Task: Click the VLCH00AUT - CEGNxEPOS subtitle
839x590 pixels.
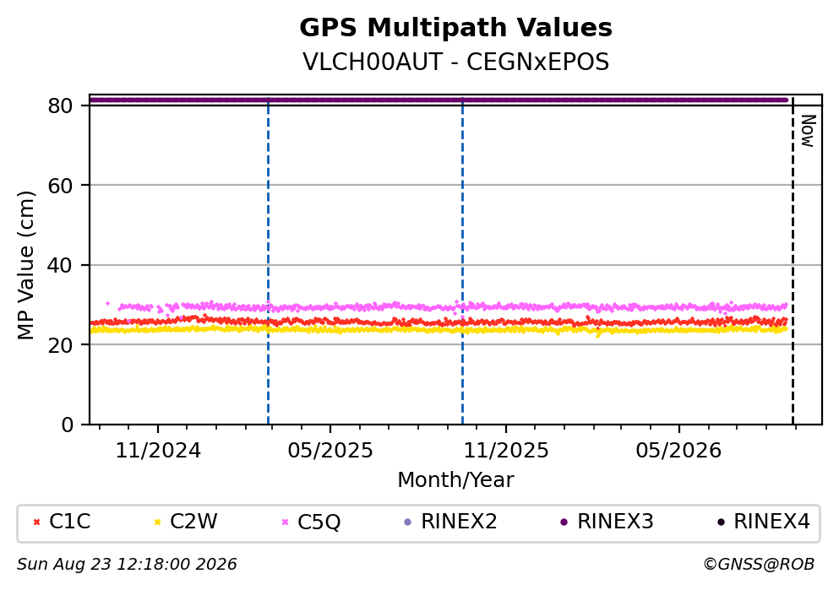Action: pos(456,62)
